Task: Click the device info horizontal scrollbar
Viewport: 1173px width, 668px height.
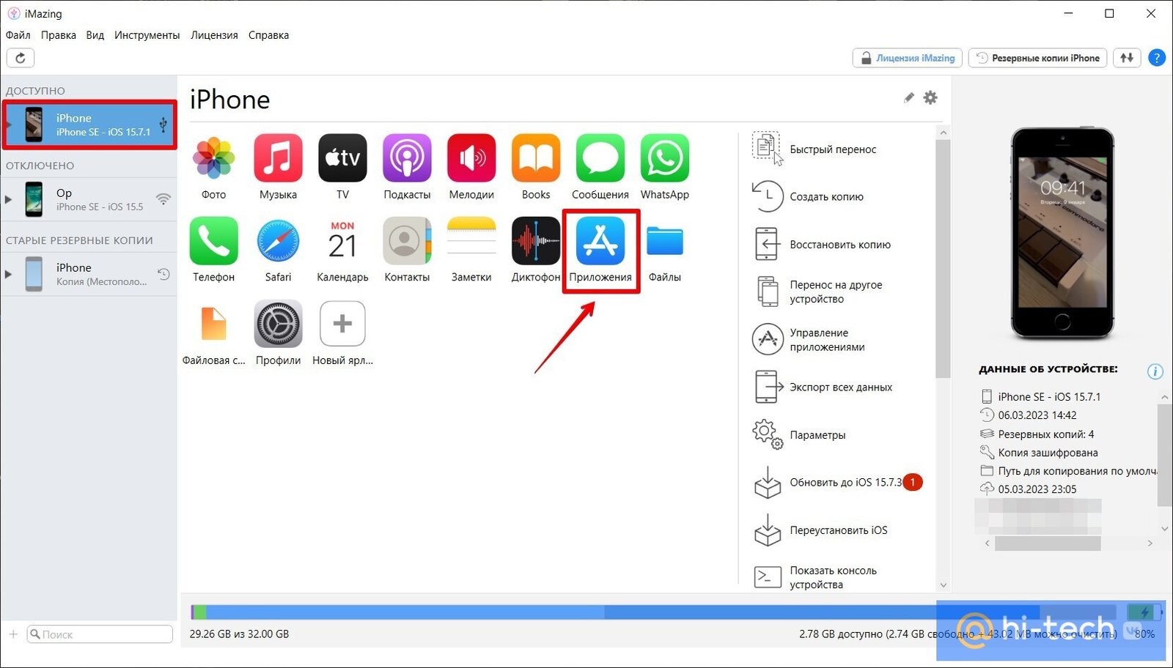Action: coord(1048,543)
